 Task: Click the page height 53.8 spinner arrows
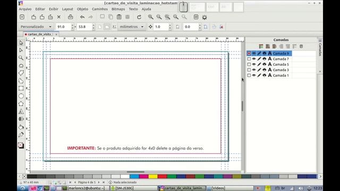93,27
